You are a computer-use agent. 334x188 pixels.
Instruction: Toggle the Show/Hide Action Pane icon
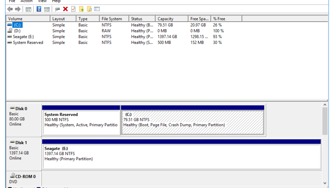47,9
